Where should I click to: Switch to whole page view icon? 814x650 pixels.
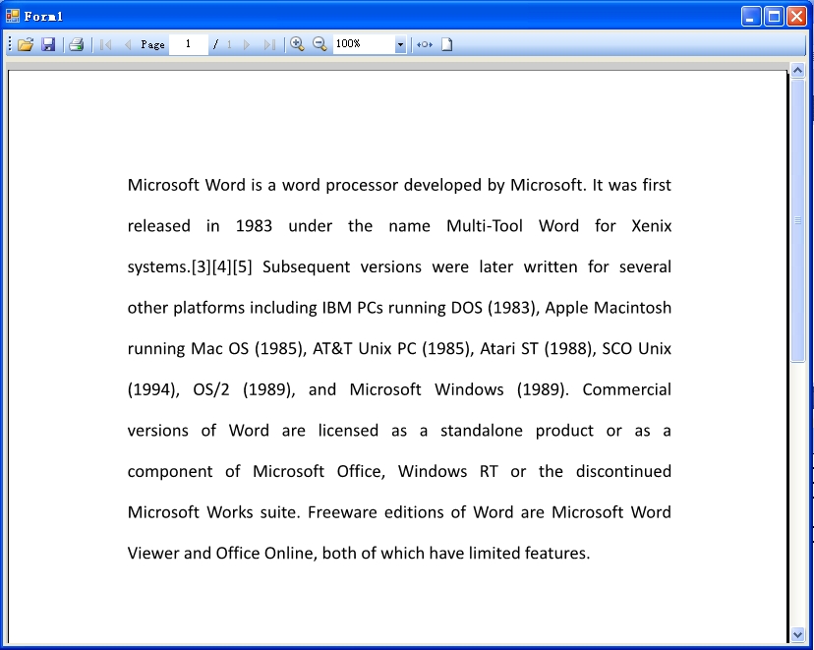446,44
